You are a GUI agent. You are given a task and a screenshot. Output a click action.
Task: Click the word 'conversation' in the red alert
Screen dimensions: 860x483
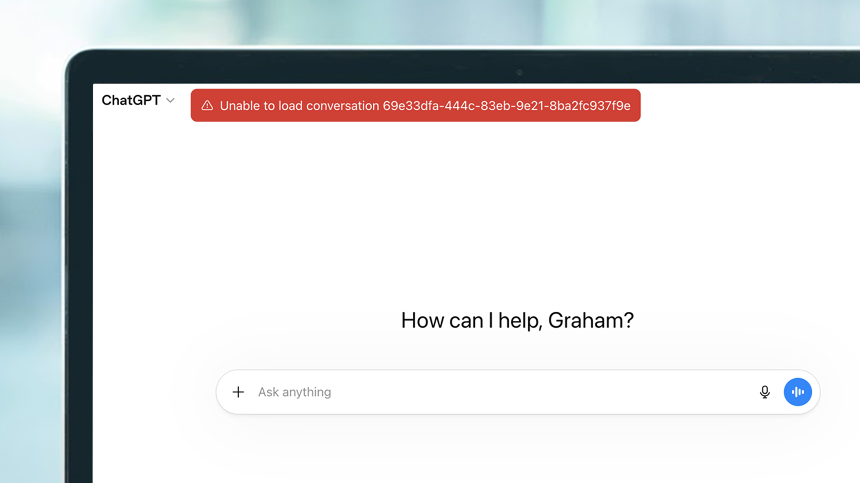tap(342, 106)
